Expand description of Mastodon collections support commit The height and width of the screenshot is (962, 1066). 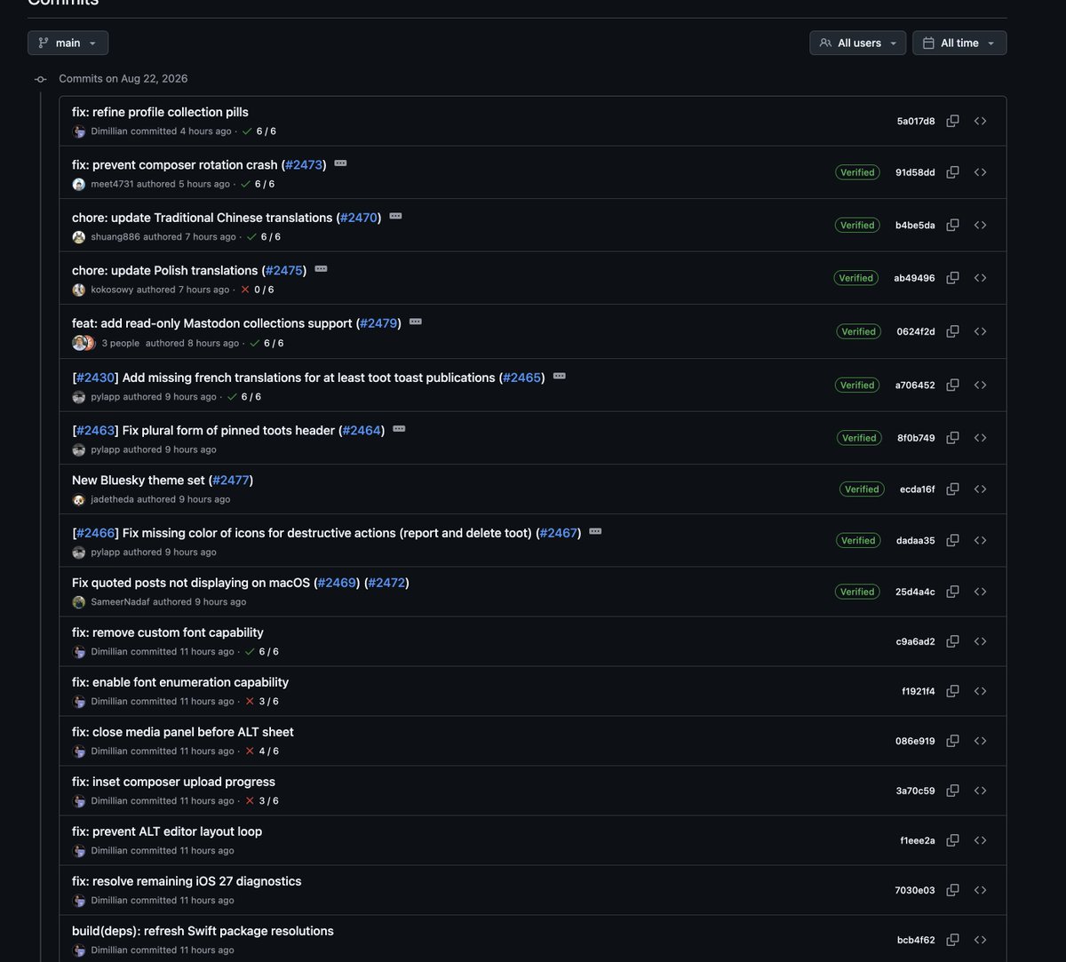pos(415,322)
